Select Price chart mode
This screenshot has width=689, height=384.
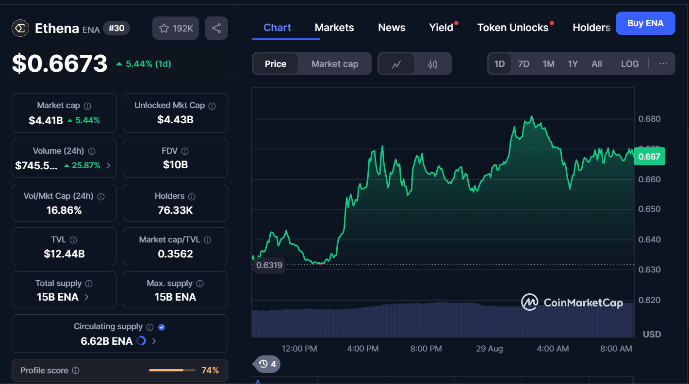276,64
